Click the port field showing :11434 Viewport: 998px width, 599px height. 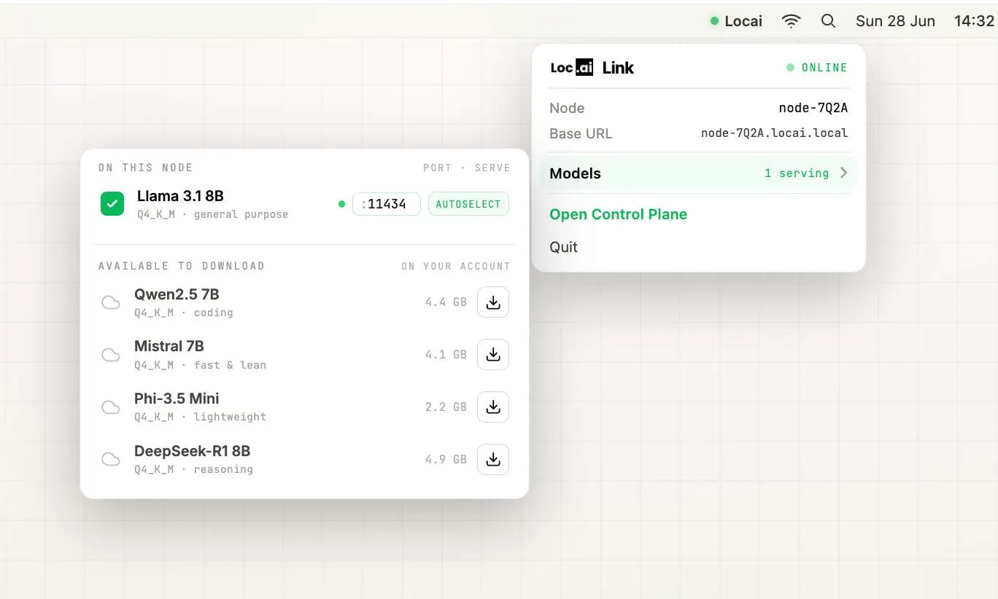pyautogui.click(x=387, y=204)
